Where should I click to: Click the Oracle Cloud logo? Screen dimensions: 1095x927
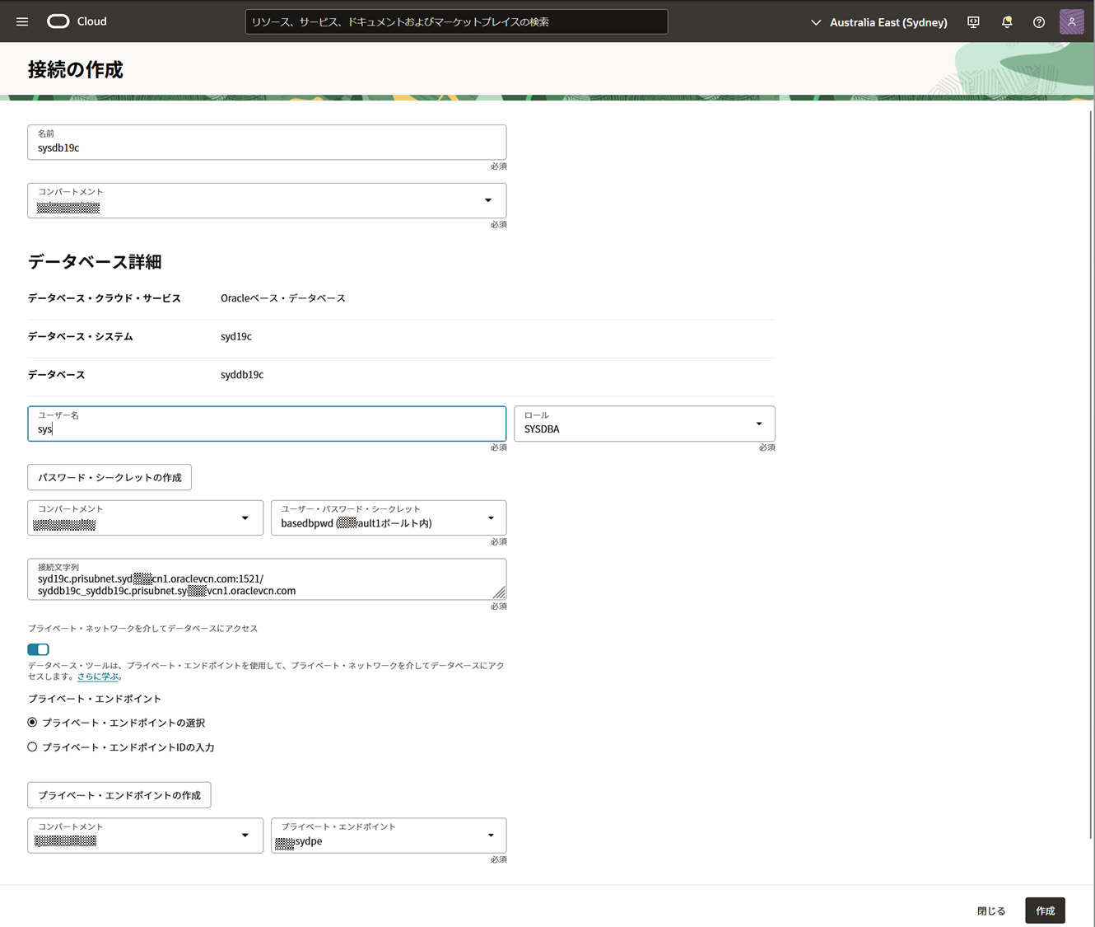click(77, 21)
